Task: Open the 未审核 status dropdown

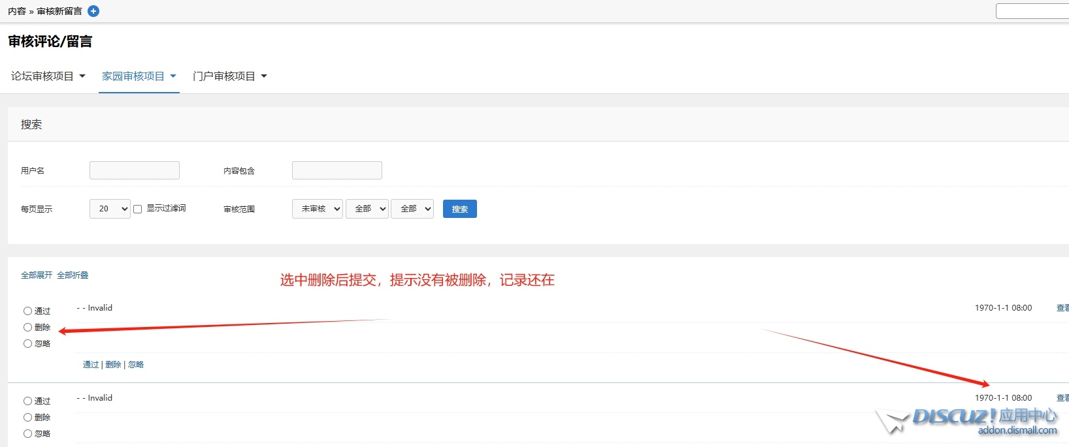Action: (x=318, y=209)
